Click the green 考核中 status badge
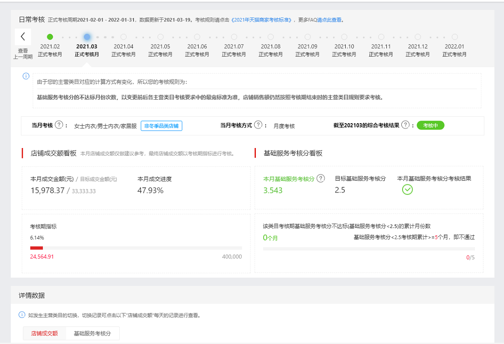 pyautogui.click(x=430, y=125)
